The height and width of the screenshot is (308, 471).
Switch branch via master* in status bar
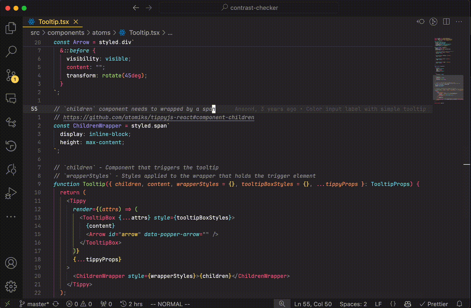tap(34, 304)
